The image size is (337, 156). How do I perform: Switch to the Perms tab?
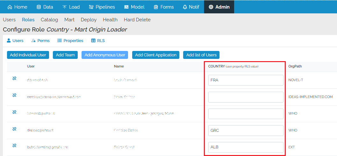[40, 41]
